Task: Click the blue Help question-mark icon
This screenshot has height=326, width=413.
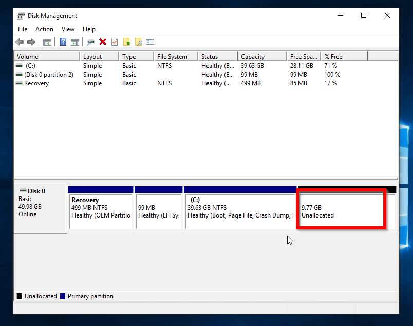Action: pyautogui.click(x=63, y=42)
